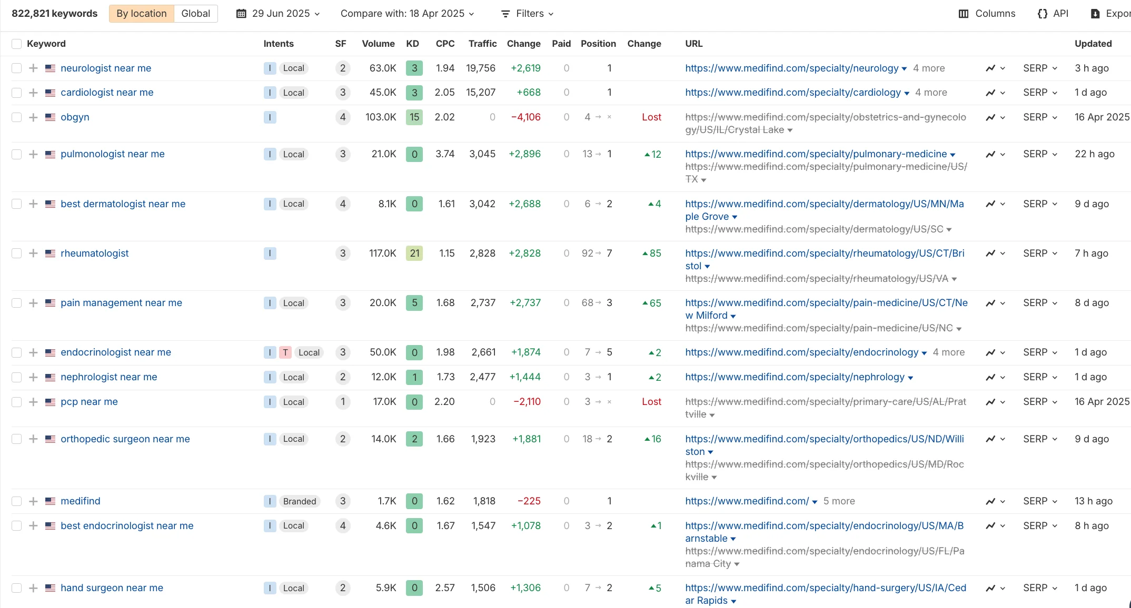Click the trend chart icon for neurologist near me

click(991, 68)
